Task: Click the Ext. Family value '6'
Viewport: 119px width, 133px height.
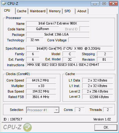Action: (x=33, y=59)
